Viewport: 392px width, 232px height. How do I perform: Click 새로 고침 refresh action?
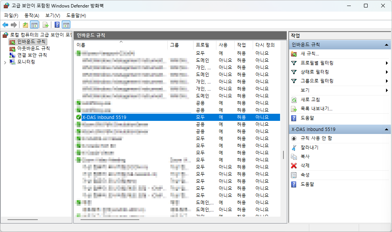coord(310,100)
